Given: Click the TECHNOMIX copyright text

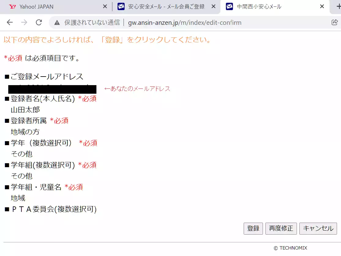Looking at the screenshot, I should click(290, 248).
